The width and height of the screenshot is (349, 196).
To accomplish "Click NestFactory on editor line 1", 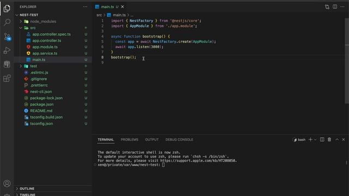I will point(141,21).
